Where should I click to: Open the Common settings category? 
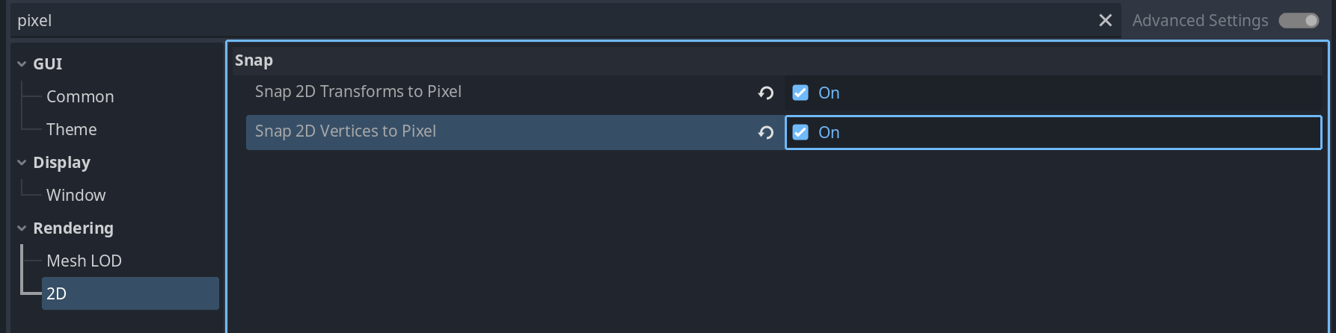point(80,97)
